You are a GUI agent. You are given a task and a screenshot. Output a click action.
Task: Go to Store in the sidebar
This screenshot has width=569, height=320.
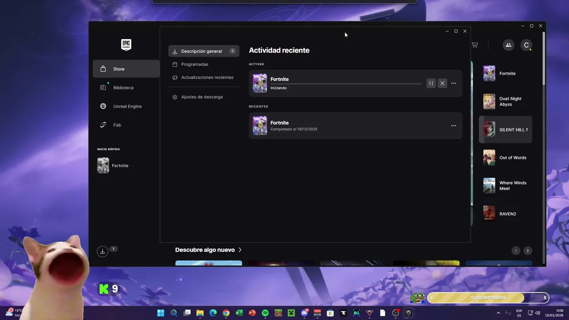click(x=126, y=69)
